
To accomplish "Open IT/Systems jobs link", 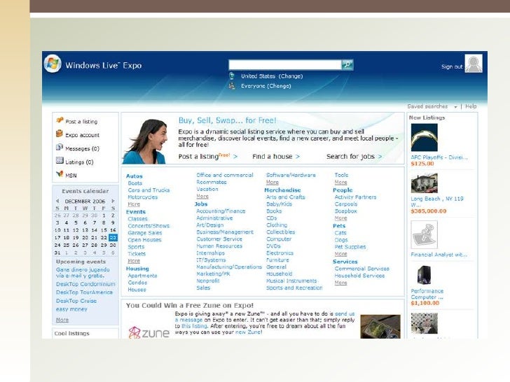I will (x=211, y=260).
